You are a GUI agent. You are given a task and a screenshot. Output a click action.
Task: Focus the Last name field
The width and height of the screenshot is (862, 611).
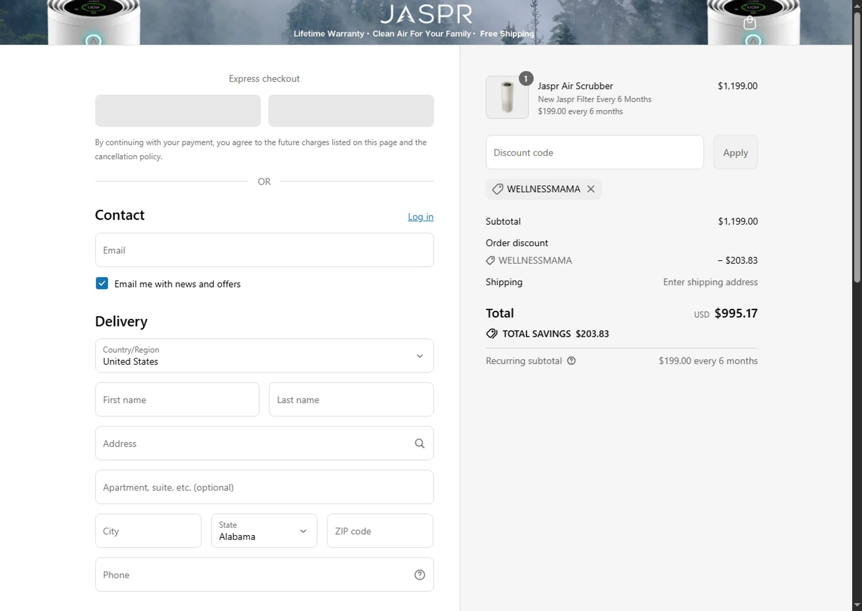351,399
